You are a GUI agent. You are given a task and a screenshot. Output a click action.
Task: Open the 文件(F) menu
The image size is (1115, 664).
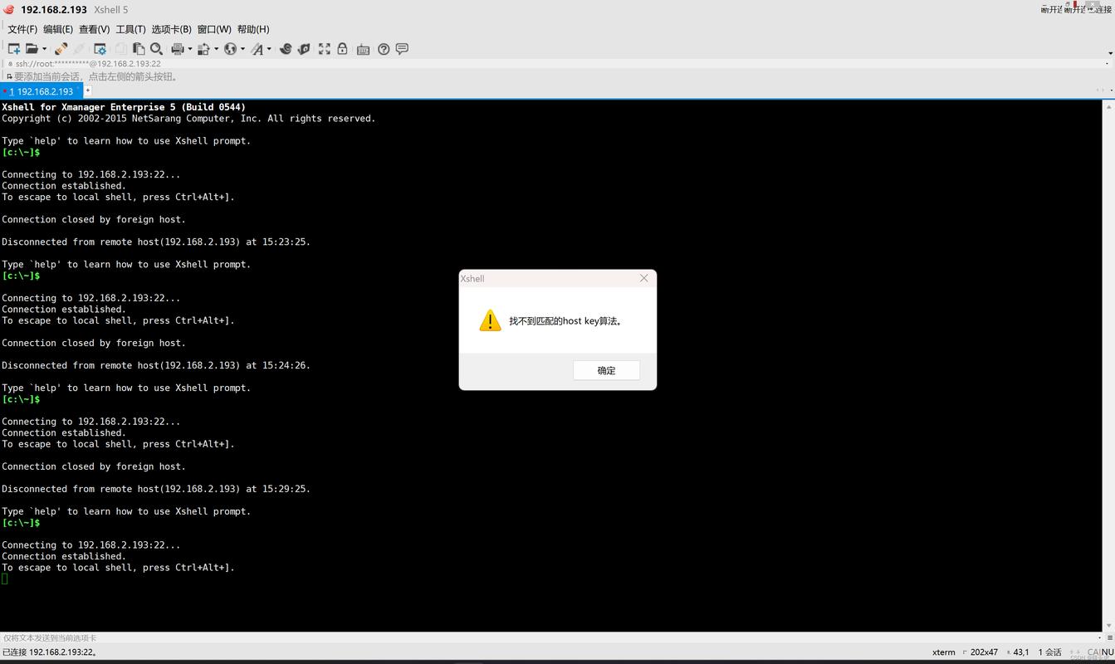click(x=22, y=29)
